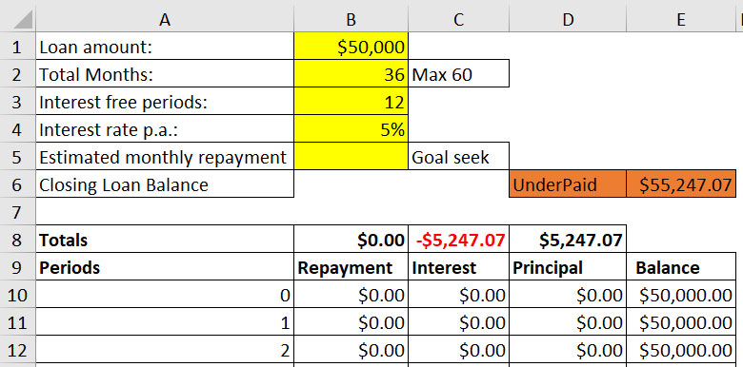Select the empty yellow repayment cell B5
Screen dimensions: 743x367
coord(351,156)
